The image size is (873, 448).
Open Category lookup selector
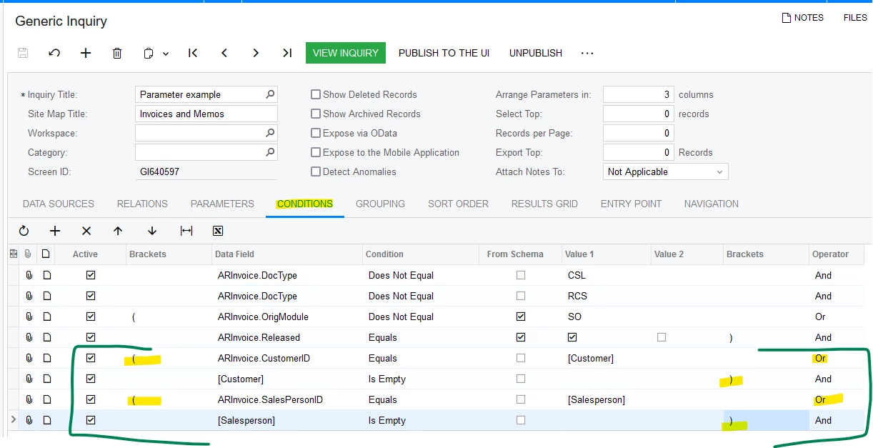270,152
